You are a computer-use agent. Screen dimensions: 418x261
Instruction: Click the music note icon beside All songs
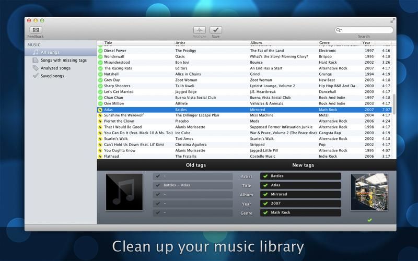(36, 52)
